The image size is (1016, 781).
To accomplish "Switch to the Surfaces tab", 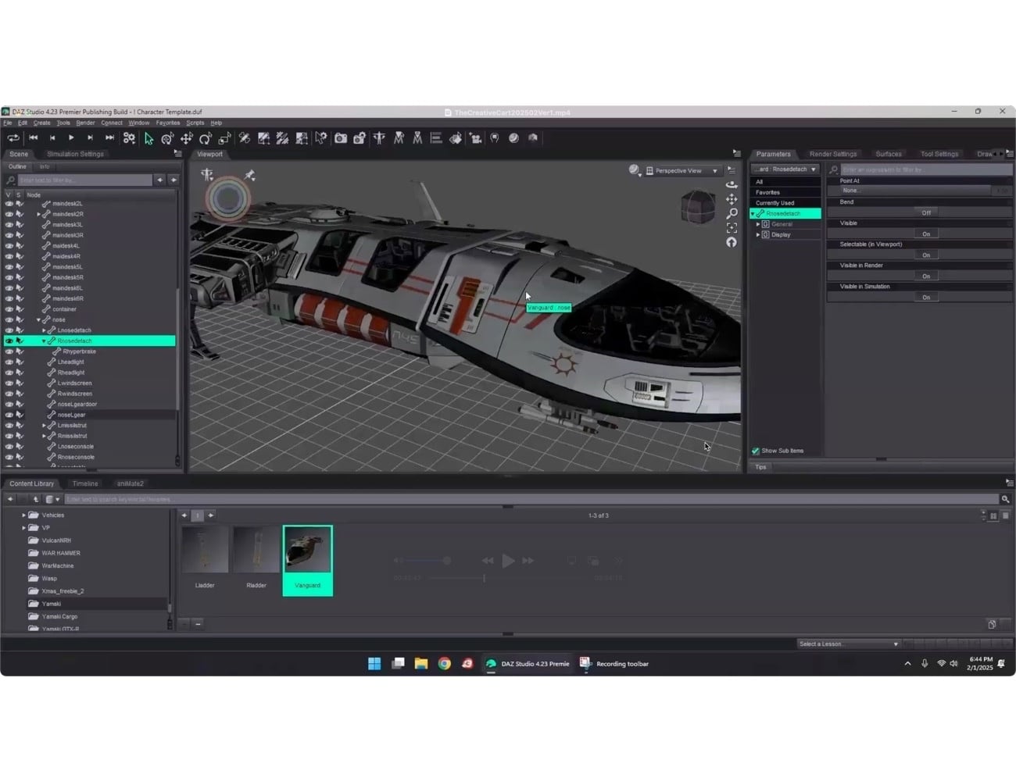I will click(x=888, y=154).
